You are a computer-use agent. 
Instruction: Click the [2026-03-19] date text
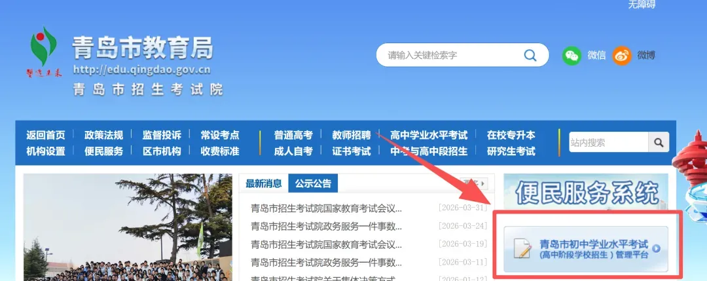click(x=463, y=244)
